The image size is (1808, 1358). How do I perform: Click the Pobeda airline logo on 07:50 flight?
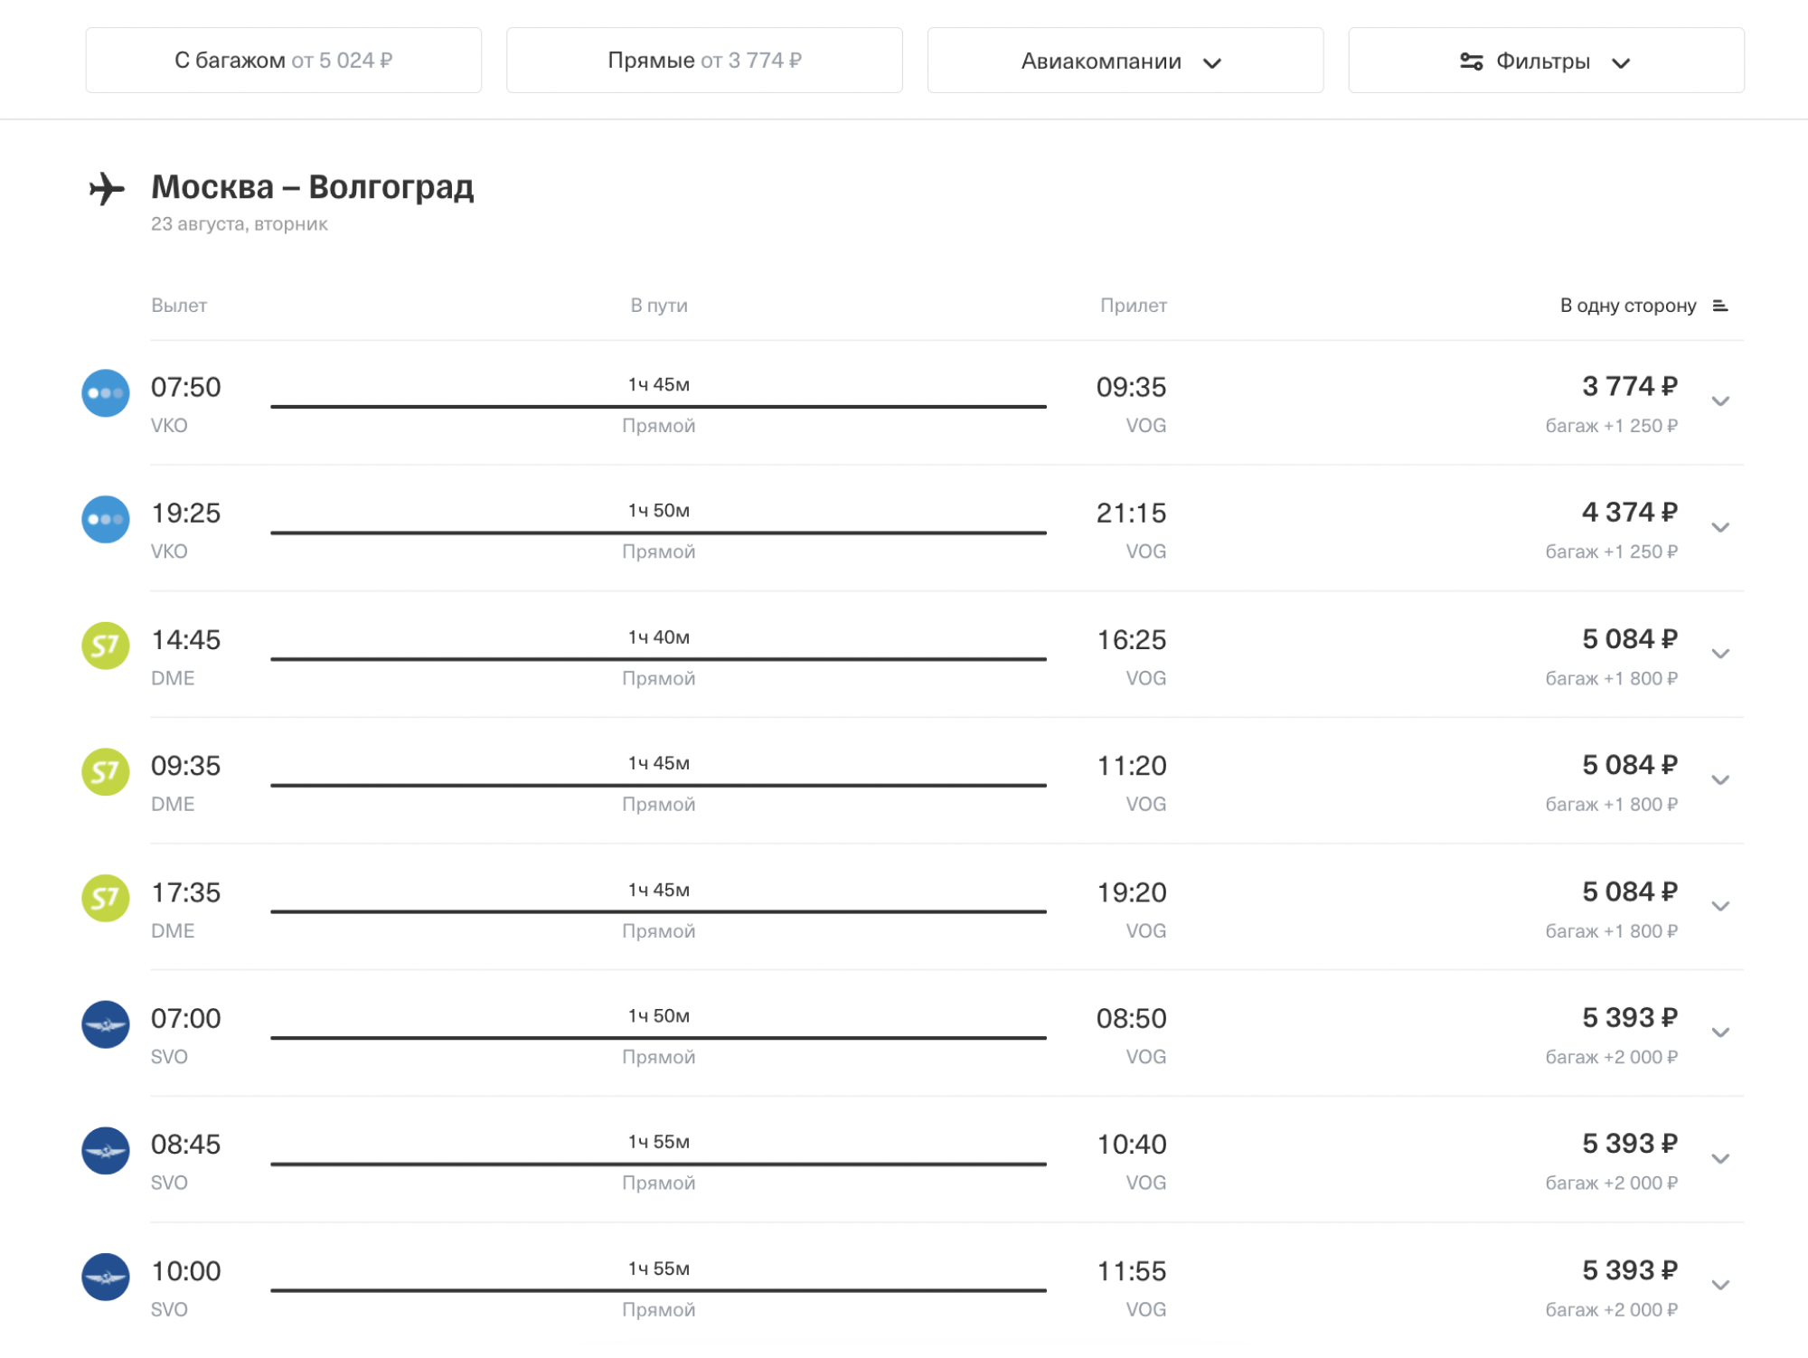pos(106,393)
